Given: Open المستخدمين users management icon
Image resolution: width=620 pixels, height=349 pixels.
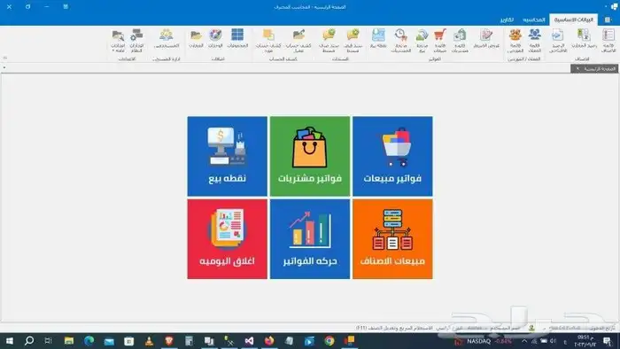Looking at the screenshot, I should [167, 39].
